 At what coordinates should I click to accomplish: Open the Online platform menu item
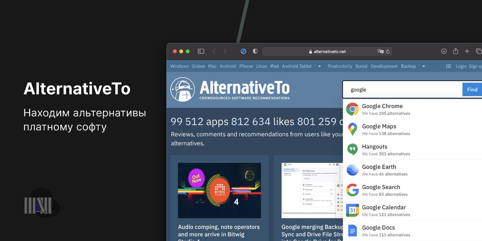(198, 66)
